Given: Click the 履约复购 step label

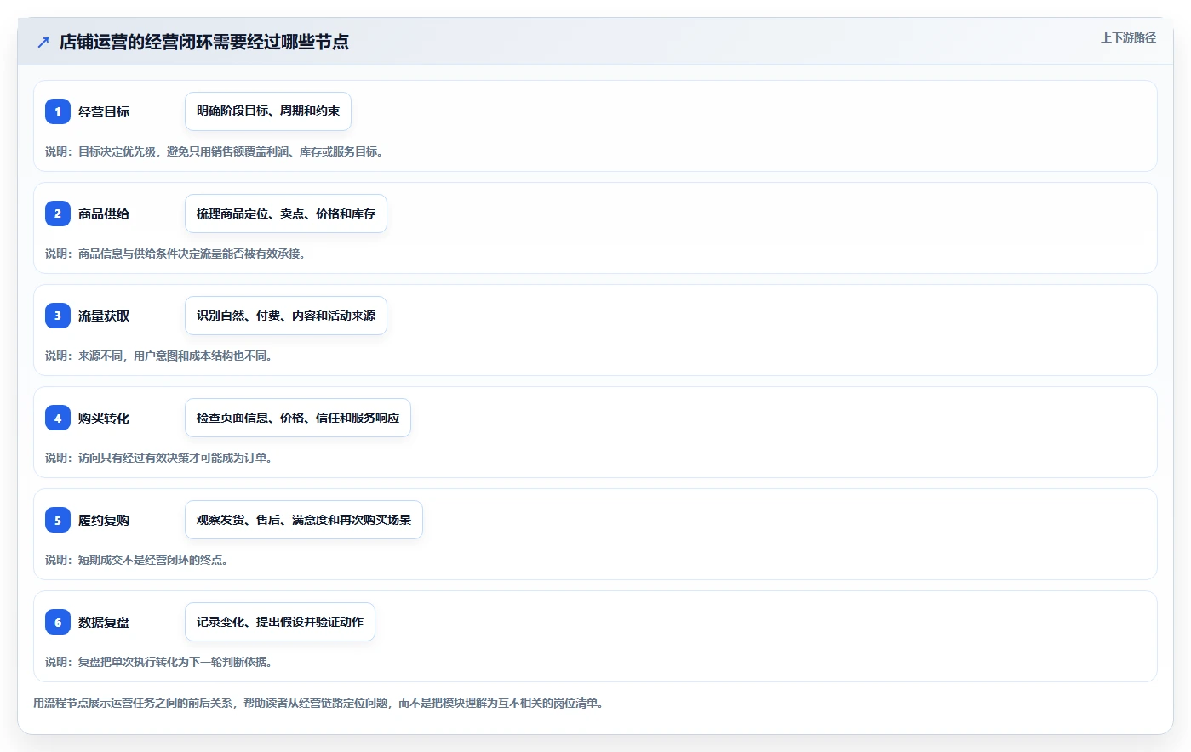Looking at the screenshot, I should click(104, 520).
